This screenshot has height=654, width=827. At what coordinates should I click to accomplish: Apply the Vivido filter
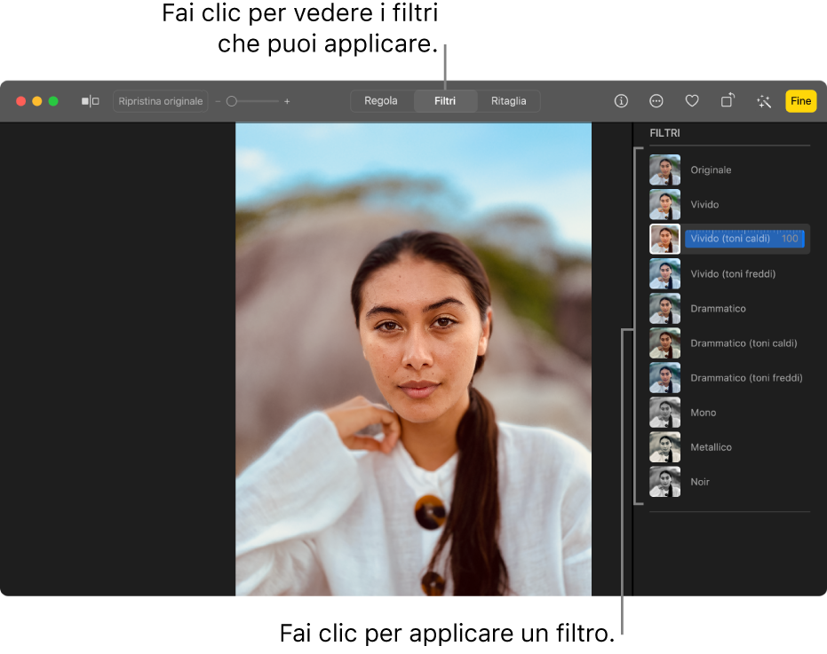coord(704,204)
